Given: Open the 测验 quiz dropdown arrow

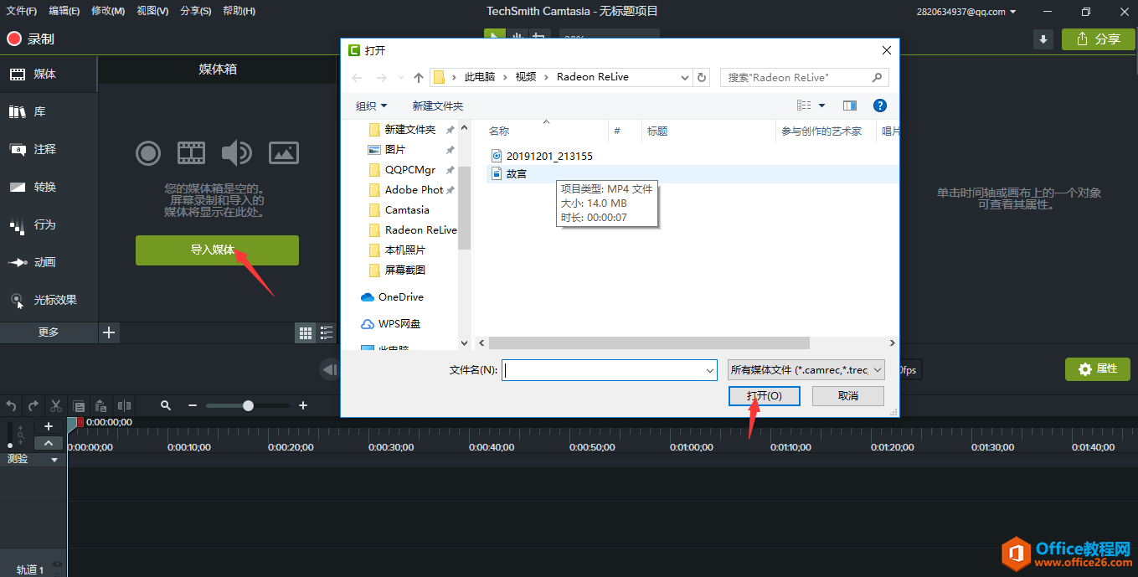Looking at the screenshot, I should pos(54,460).
